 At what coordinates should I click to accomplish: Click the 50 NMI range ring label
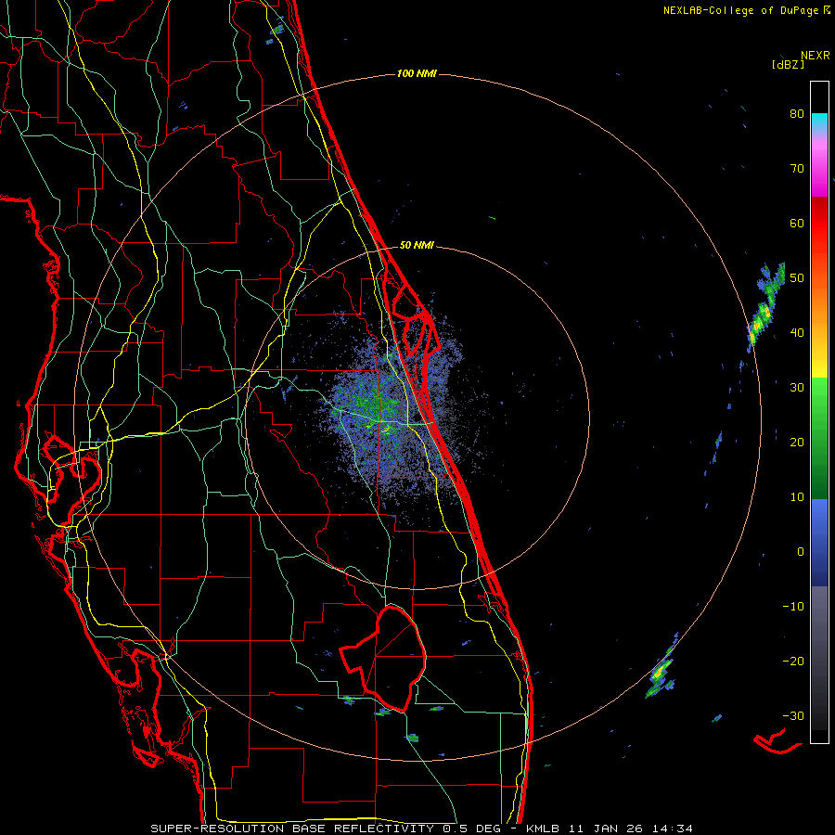pyautogui.click(x=417, y=245)
